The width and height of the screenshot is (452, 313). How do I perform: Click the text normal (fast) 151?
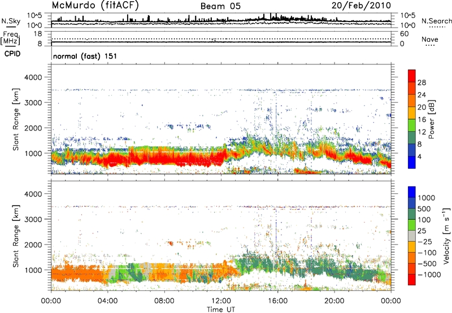(85, 56)
